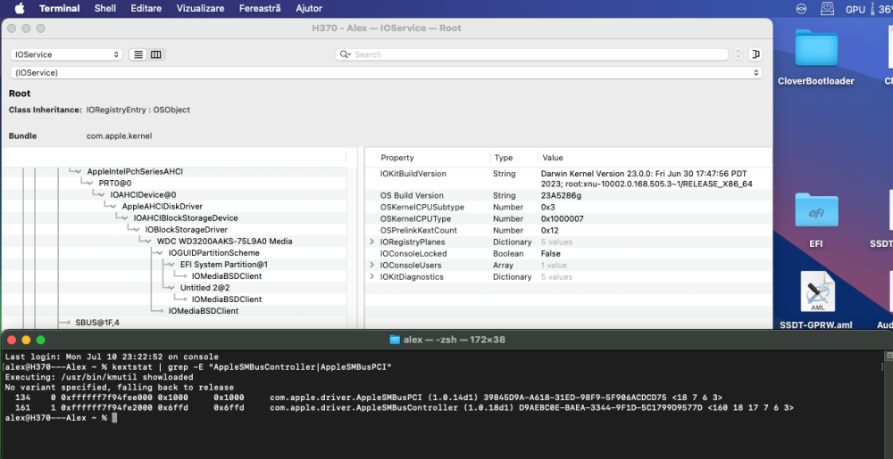Open the Ajutor menu
The image size is (893, 459).
click(x=309, y=9)
